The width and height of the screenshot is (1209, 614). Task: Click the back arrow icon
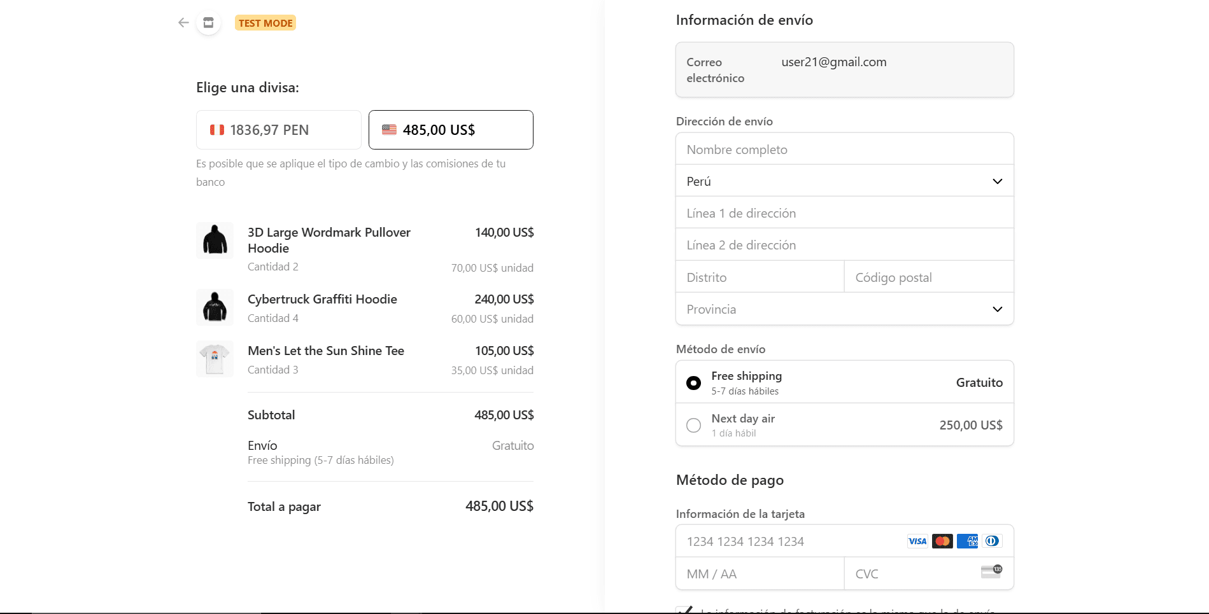[183, 23]
